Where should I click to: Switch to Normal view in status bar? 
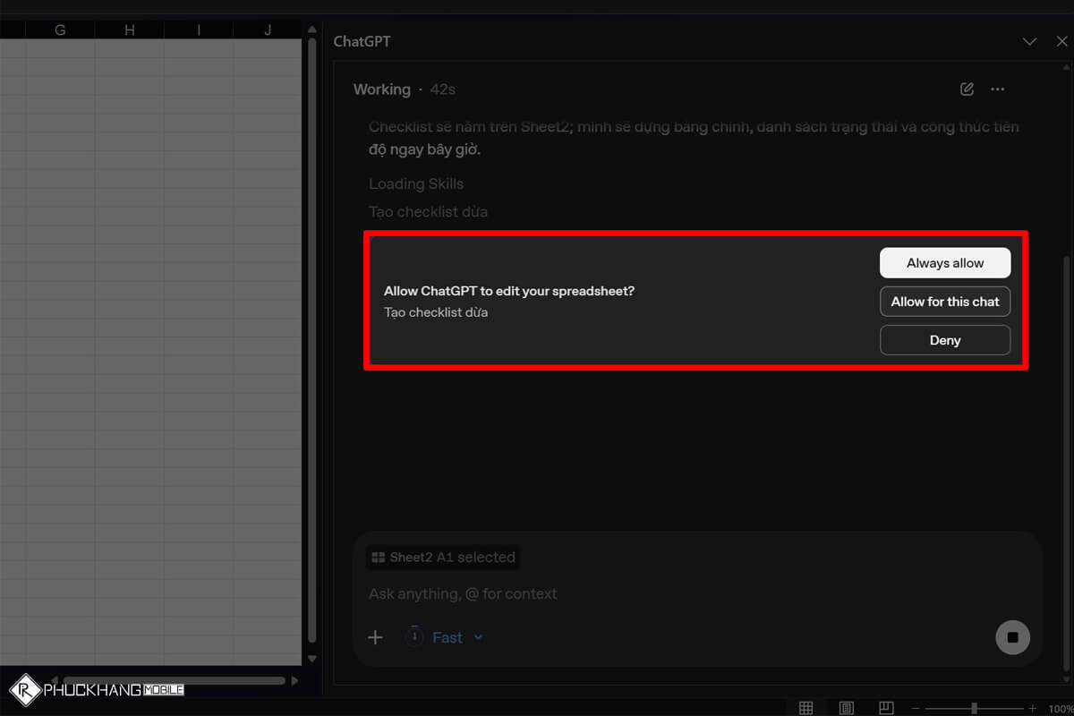click(805, 708)
